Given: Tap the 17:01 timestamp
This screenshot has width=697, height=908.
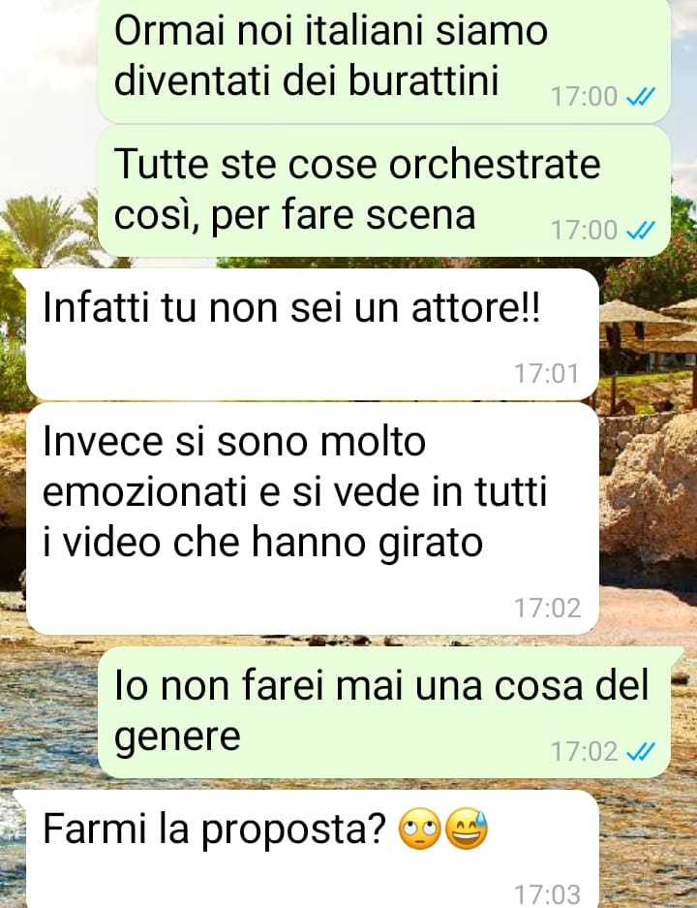Looking at the screenshot, I should click(x=547, y=373).
